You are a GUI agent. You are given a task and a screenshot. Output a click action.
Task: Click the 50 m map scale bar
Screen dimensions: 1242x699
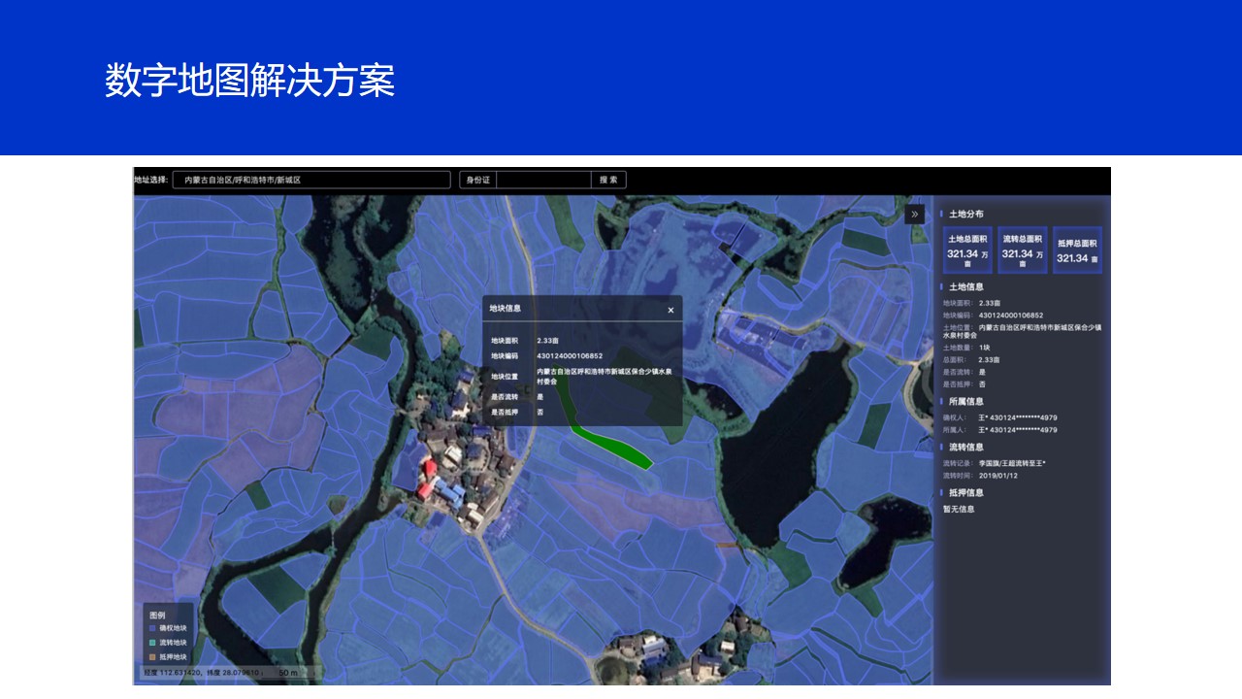(x=291, y=672)
